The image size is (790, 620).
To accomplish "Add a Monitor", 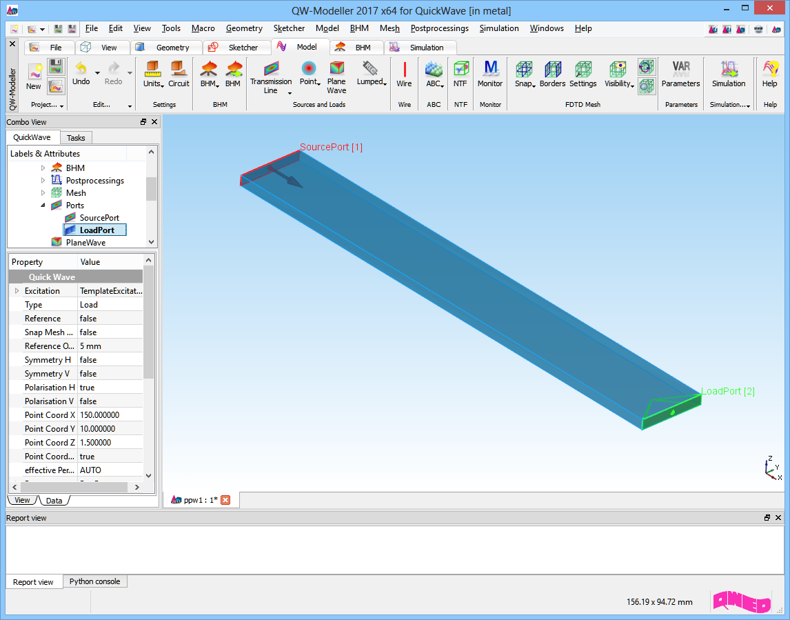I will pos(490,74).
